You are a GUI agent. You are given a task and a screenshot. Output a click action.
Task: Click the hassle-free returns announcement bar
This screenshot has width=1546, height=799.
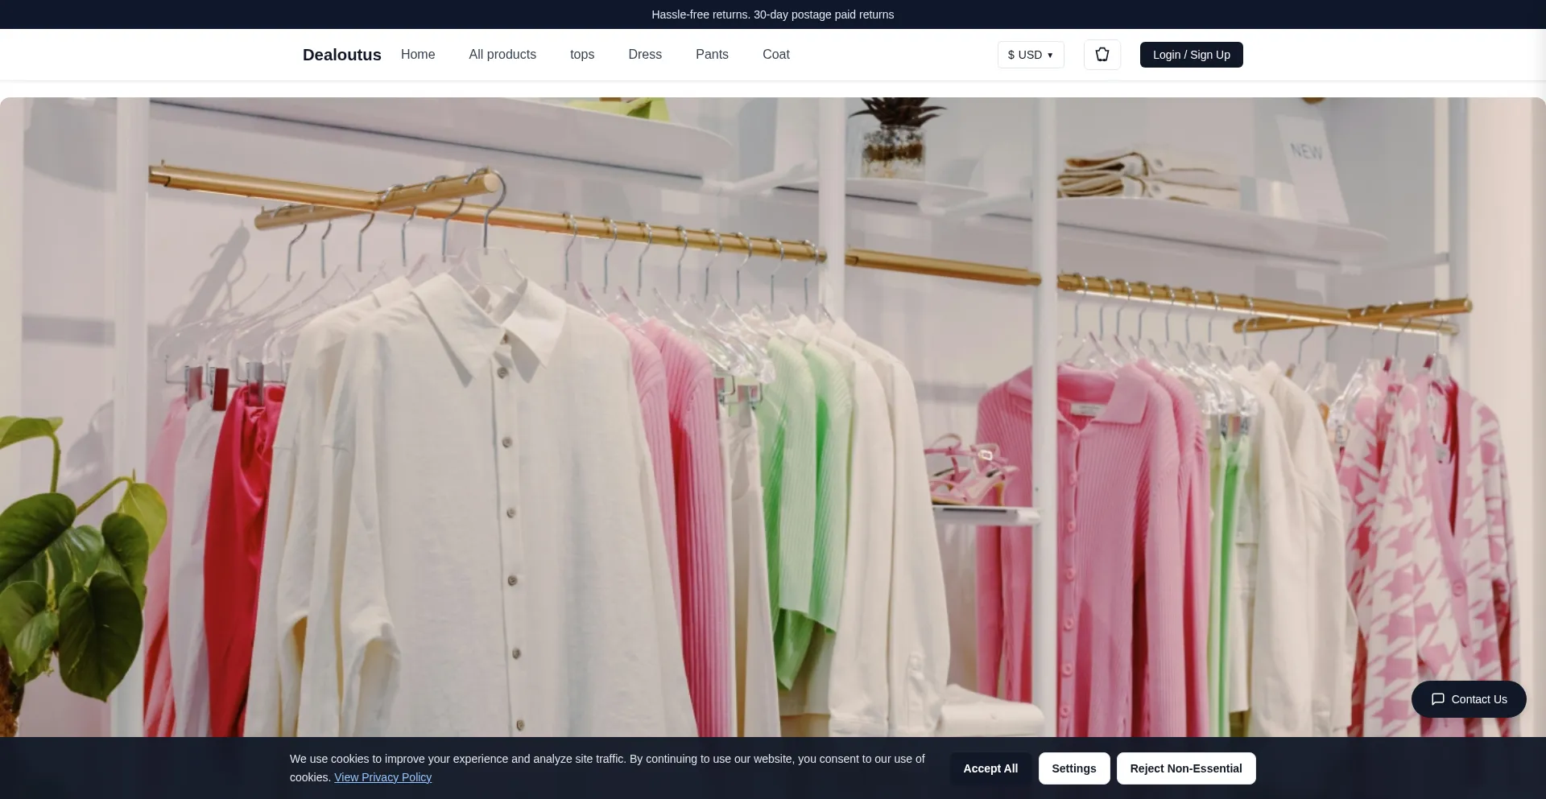[772, 14]
